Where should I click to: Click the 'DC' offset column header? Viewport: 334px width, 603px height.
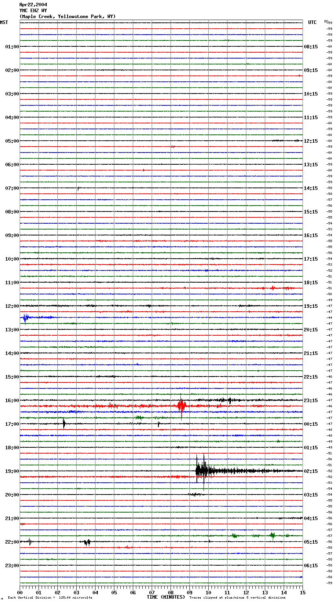(326, 21)
